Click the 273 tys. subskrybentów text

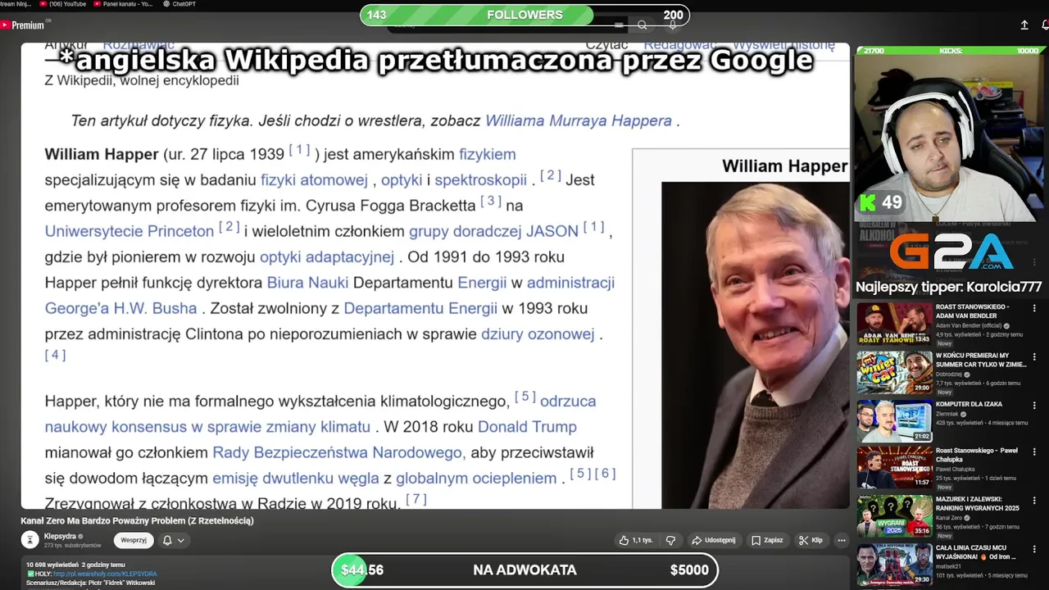(72, 545)
